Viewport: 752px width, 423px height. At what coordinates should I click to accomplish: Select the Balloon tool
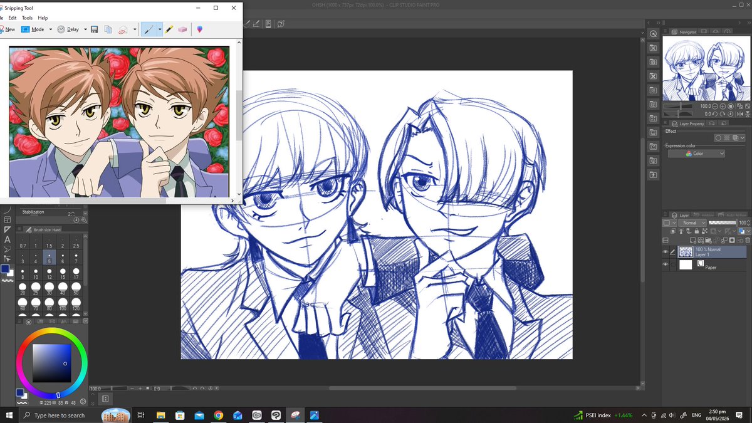click(x=7, y=249)
